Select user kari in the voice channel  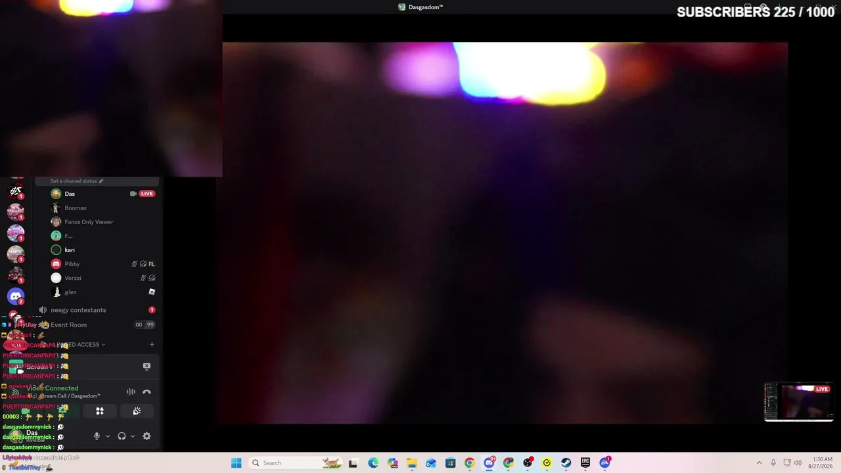click(x=70, y=250)
